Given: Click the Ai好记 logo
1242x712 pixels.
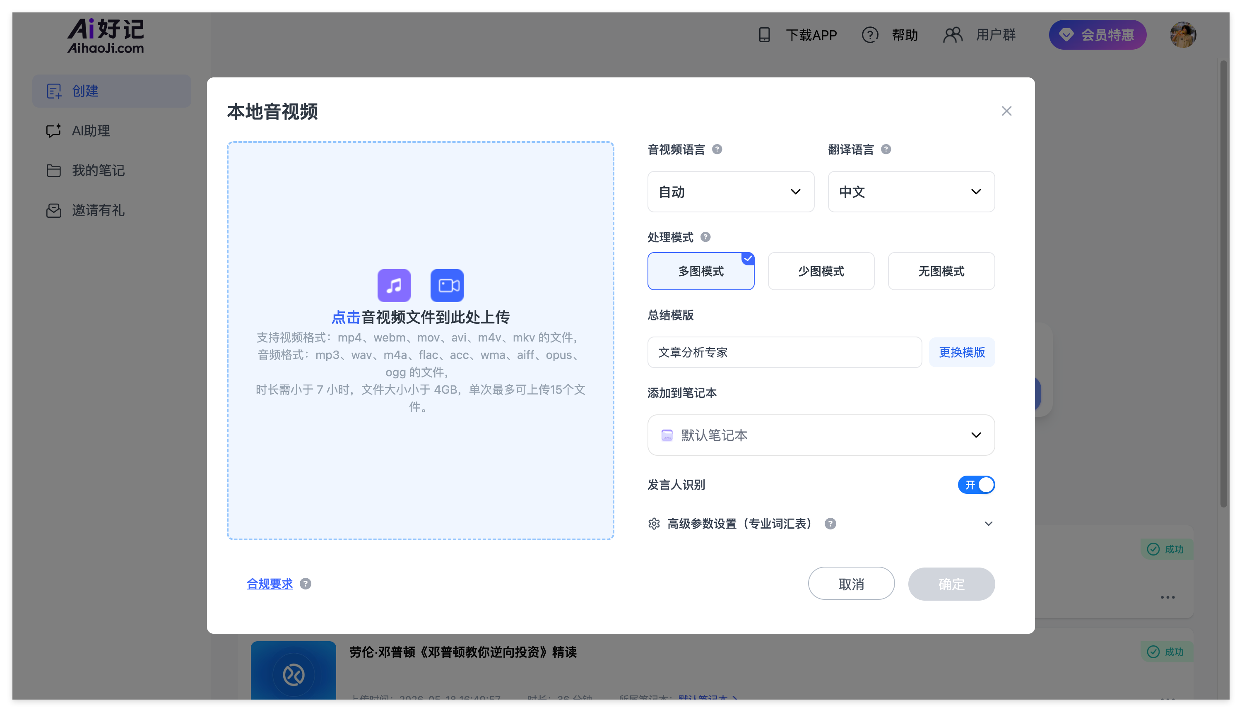Looking at the screenshot, I should pos(106,36).
